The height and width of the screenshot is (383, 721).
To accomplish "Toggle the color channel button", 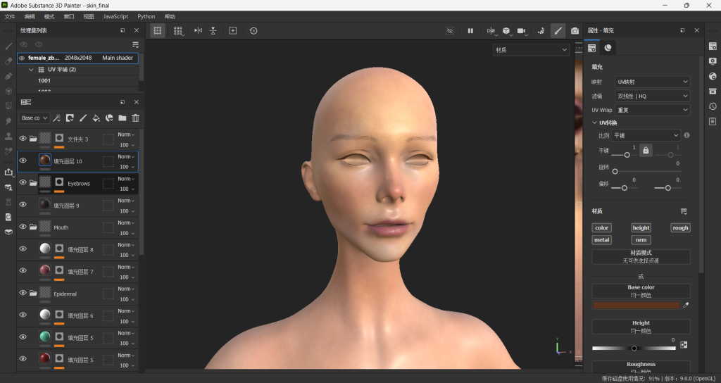I will [601, 228].
